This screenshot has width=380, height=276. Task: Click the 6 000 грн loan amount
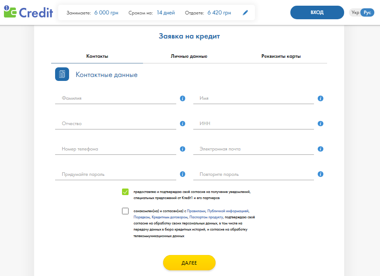[x=106, y=13]
